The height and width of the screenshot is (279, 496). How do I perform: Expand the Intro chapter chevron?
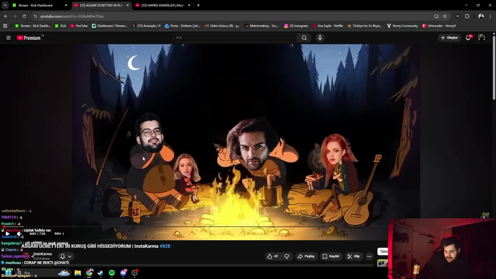(63, 234)
